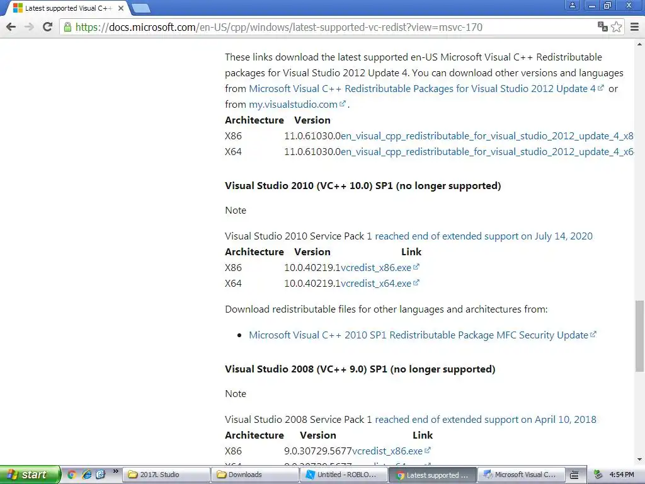
Task: Open the Windows Start menu
Action: click(30, 475)
